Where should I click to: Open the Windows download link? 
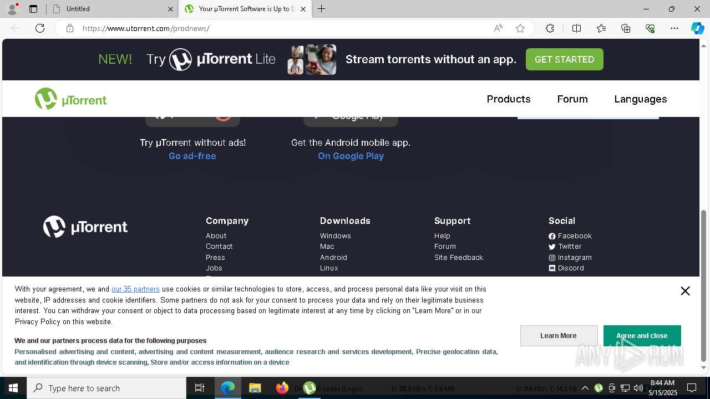[336, 236]
